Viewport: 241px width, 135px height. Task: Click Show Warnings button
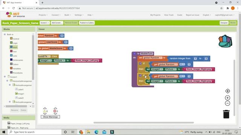[50, 117]
